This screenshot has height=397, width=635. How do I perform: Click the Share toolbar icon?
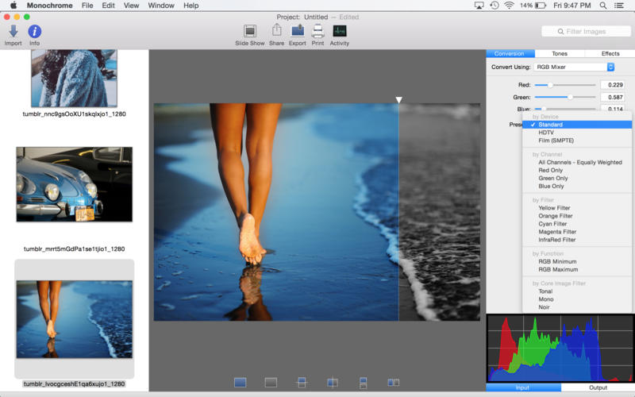point(276,34)
